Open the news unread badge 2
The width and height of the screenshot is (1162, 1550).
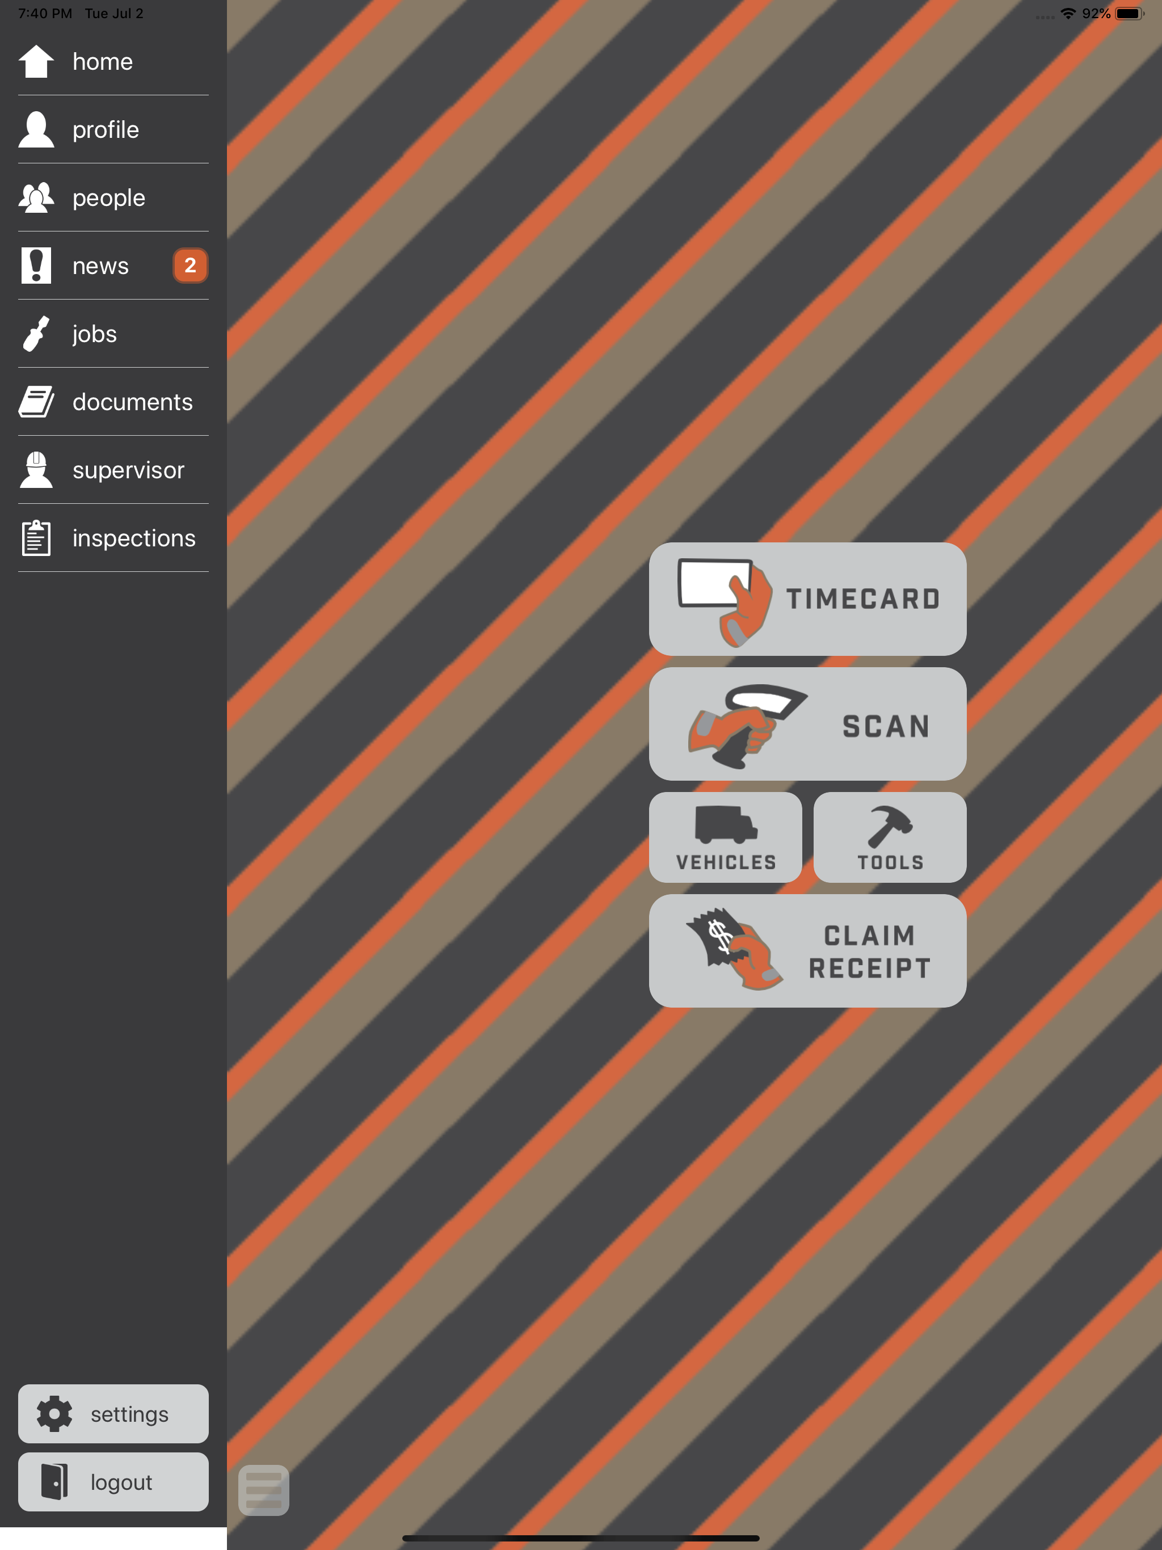point(190,266)
